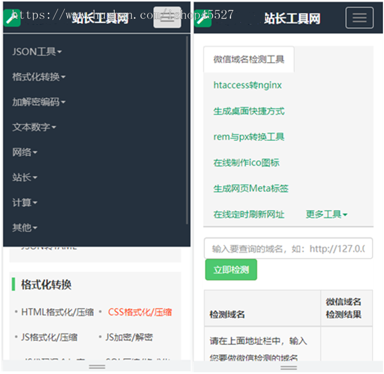Expand the JSON工具 dropdown menu
Viewport: 384px width, 374px height.
click(37, 52)
